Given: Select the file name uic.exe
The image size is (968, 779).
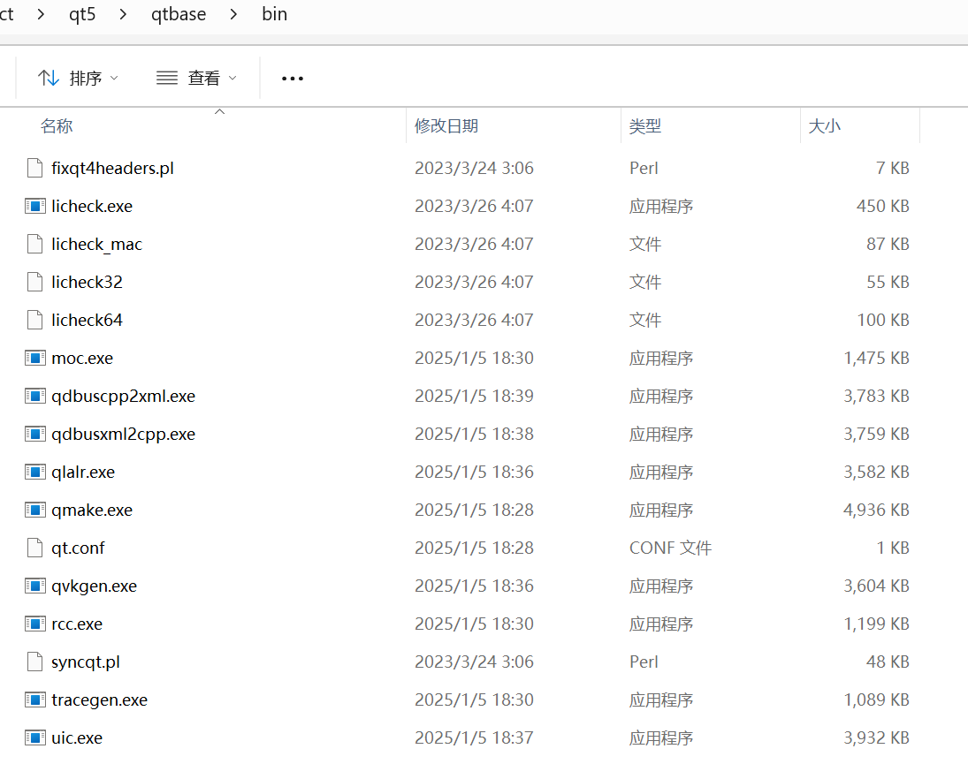Looking at the screenshot, I should point(77,737).
